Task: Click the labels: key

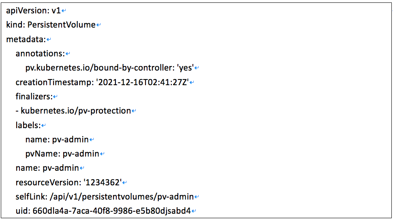Action: click(28, 125)
